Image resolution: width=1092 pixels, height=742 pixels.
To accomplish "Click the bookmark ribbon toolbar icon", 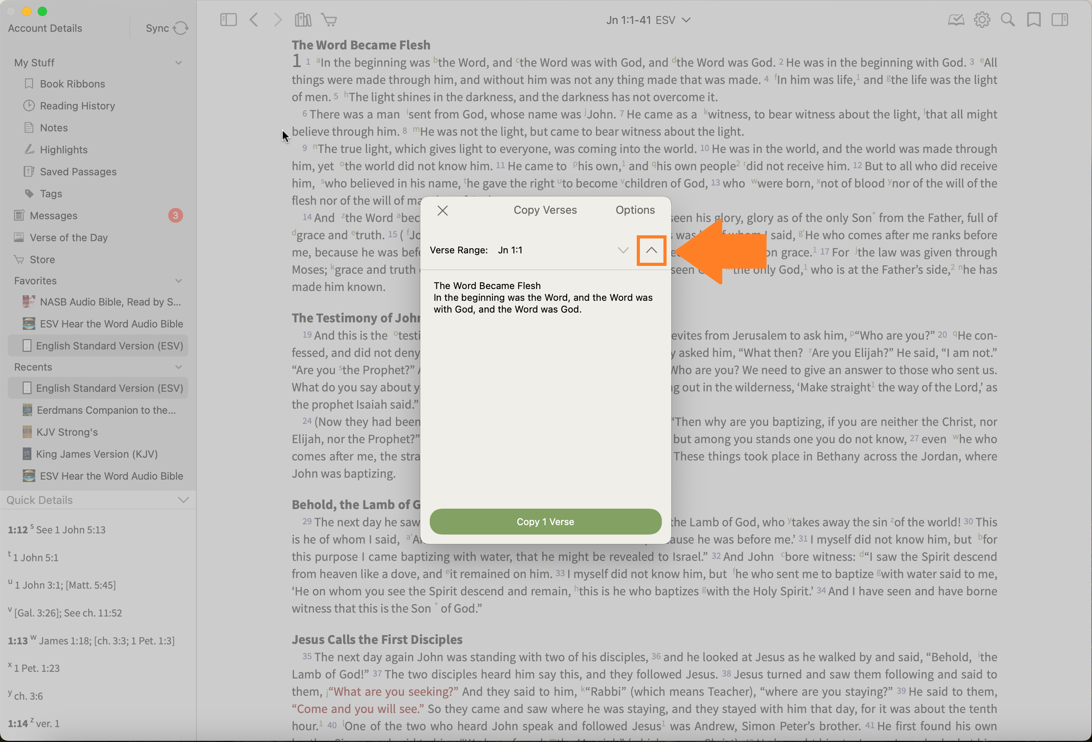I will [1033, 20].
